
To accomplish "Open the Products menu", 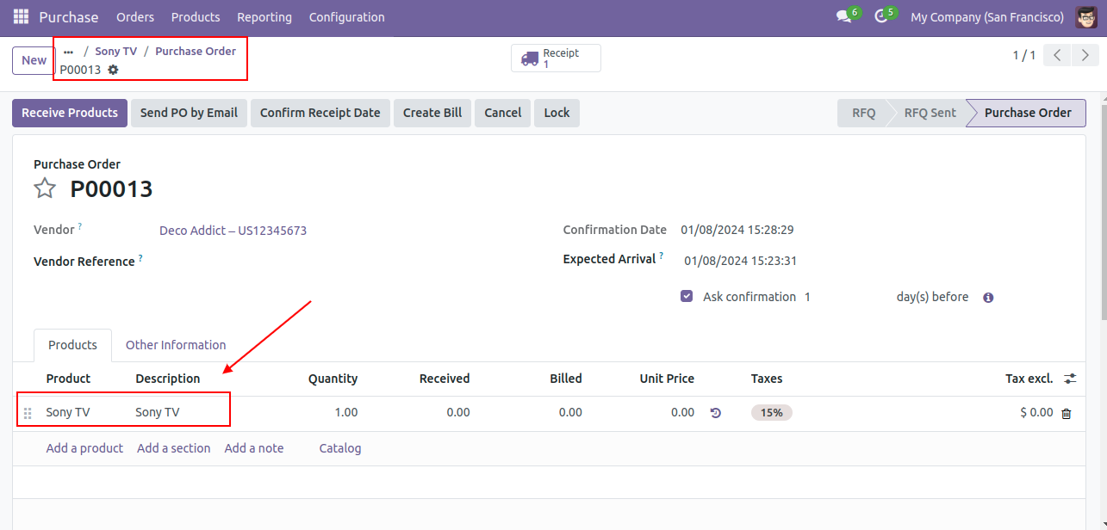I will point(196,17).
